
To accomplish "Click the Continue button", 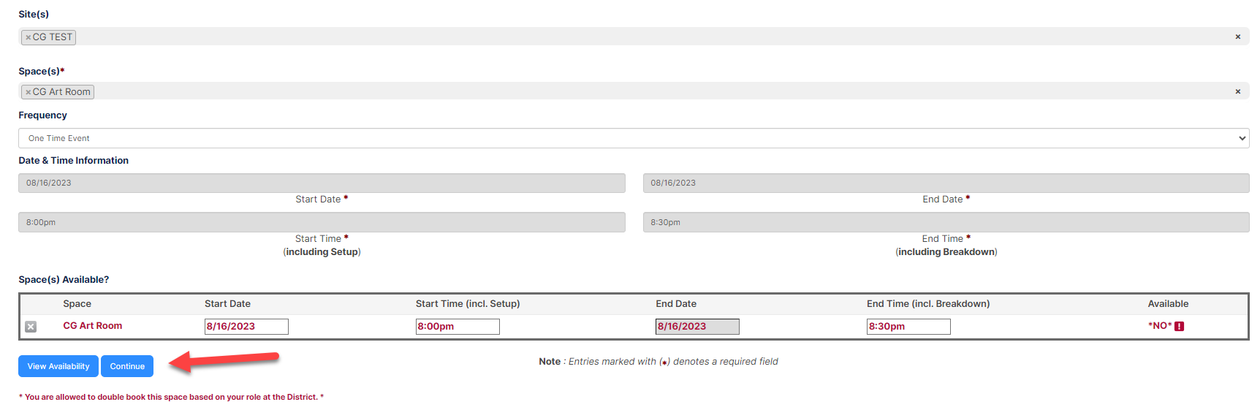I will tap(127, 366).
